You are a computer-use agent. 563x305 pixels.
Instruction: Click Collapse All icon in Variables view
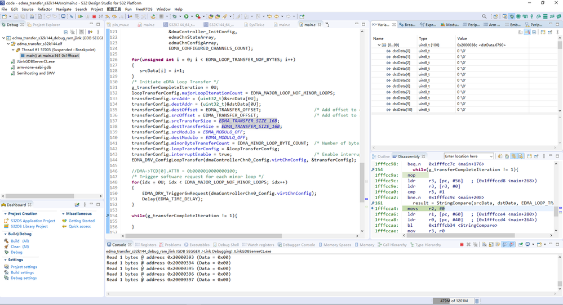(534, 32)
